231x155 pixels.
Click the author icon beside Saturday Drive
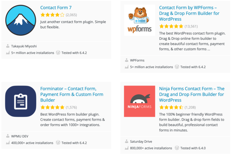click(127, 141)
